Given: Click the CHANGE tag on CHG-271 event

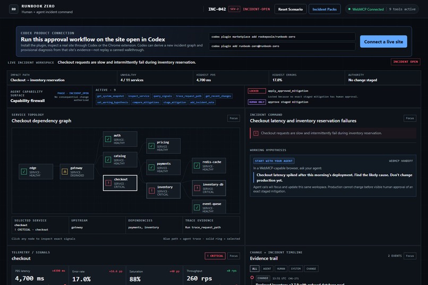Looking at the screenshot, I should tap(263, 278).
